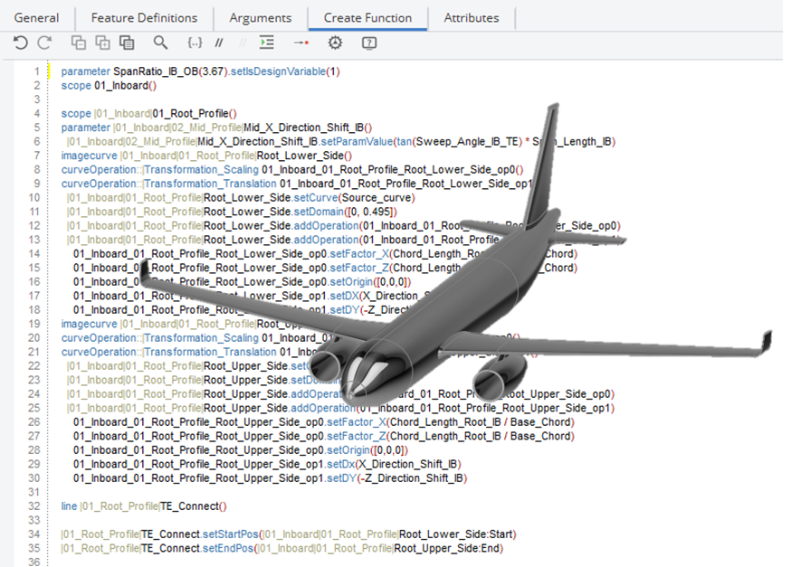Switch to the General tab

click(36, 18)
